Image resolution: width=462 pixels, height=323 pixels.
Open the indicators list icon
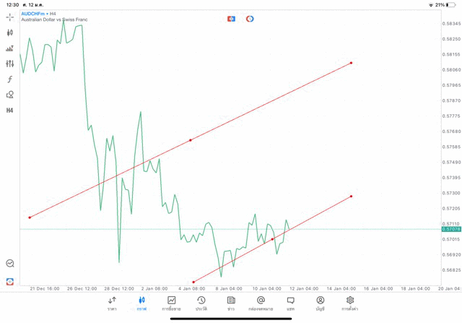click(10, 48)
